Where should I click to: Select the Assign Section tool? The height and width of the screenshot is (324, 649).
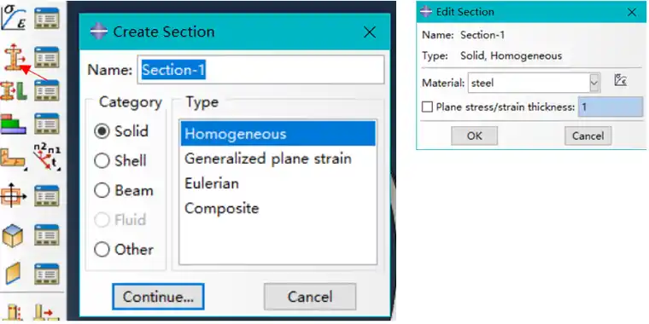point(14,90)
